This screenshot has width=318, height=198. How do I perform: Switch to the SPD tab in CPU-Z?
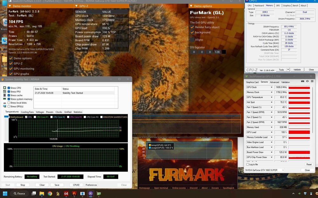278,5
